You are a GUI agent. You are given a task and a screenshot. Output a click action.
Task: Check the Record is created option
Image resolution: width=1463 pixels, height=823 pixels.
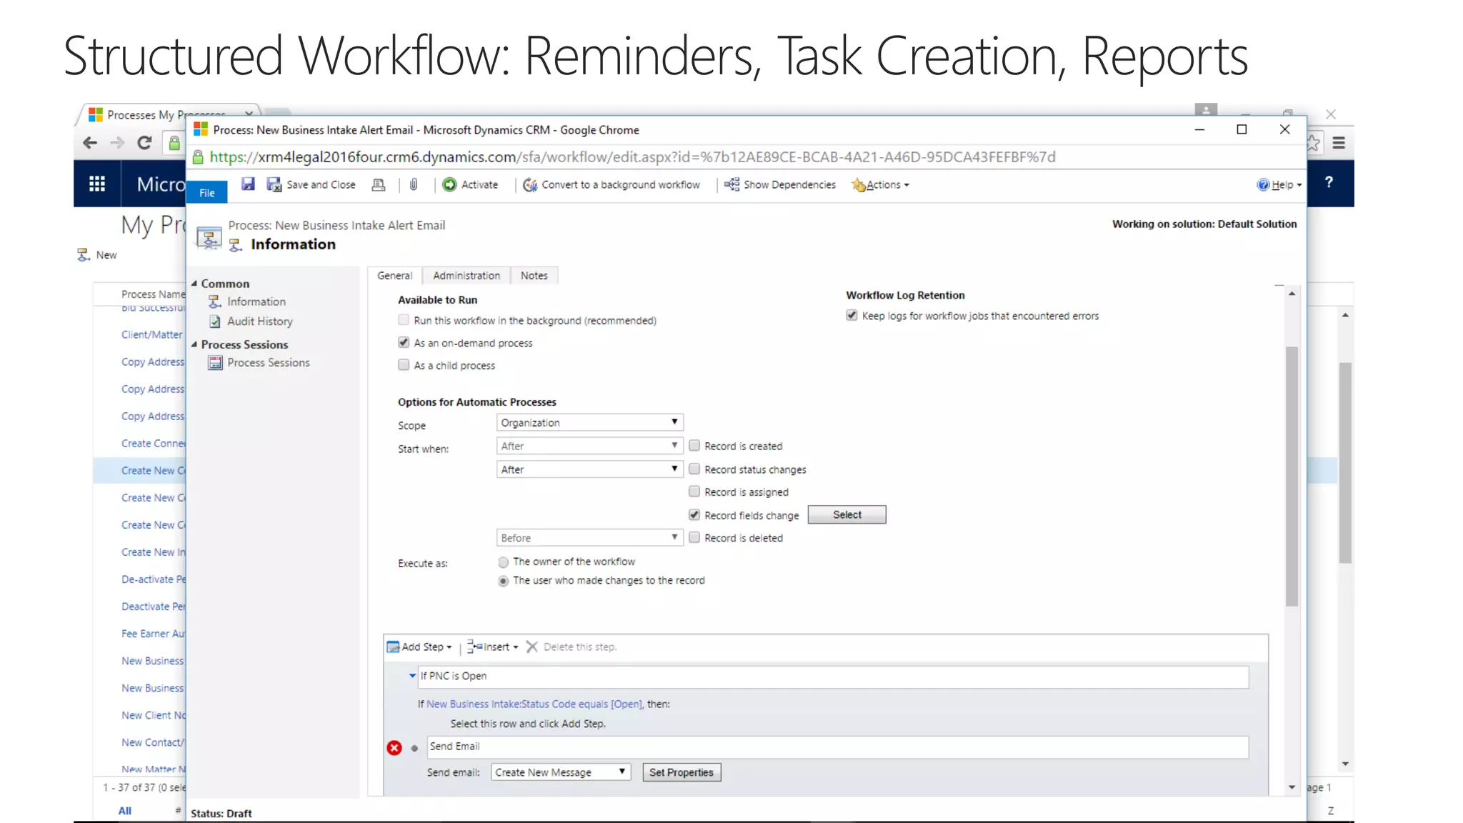(694, 446)
